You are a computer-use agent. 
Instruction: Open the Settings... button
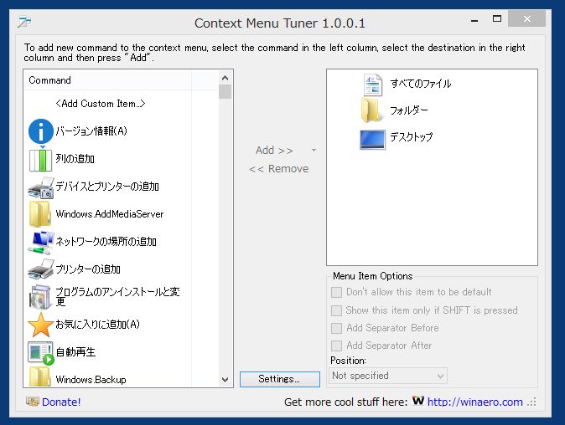[x=280, y=379]
